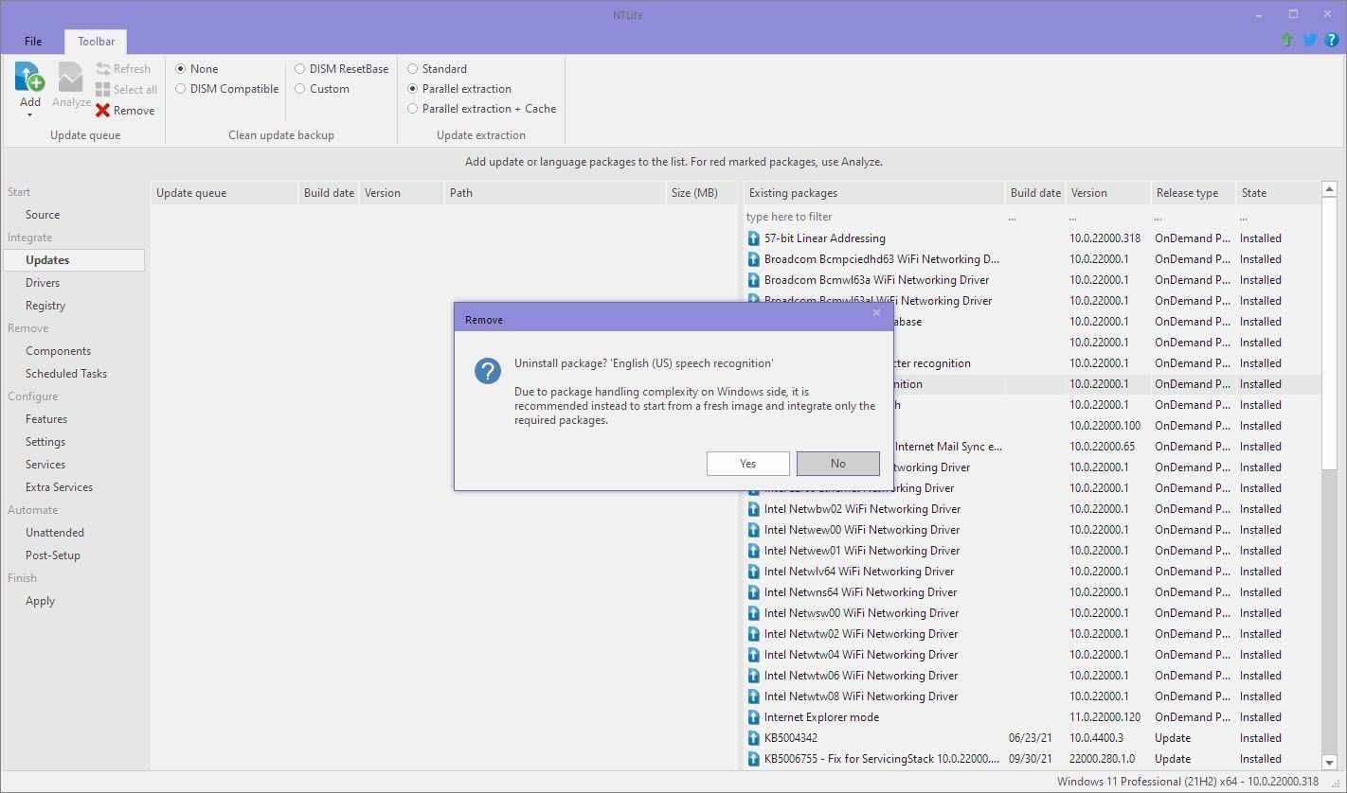Viewport: 1347px width, 793px height.
Task: Click Broadcom Bcmwl63a WiFi package icon
Action: [x=754, y=280]
